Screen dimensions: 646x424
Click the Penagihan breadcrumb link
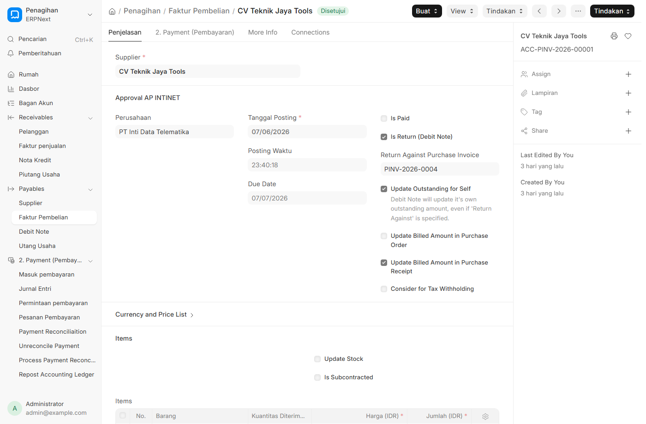[142, 11]
